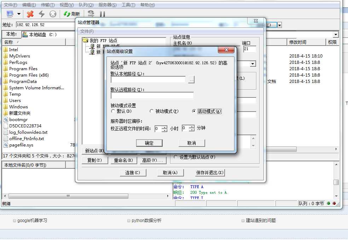Click 高级(V)... button

pos(153,160)
